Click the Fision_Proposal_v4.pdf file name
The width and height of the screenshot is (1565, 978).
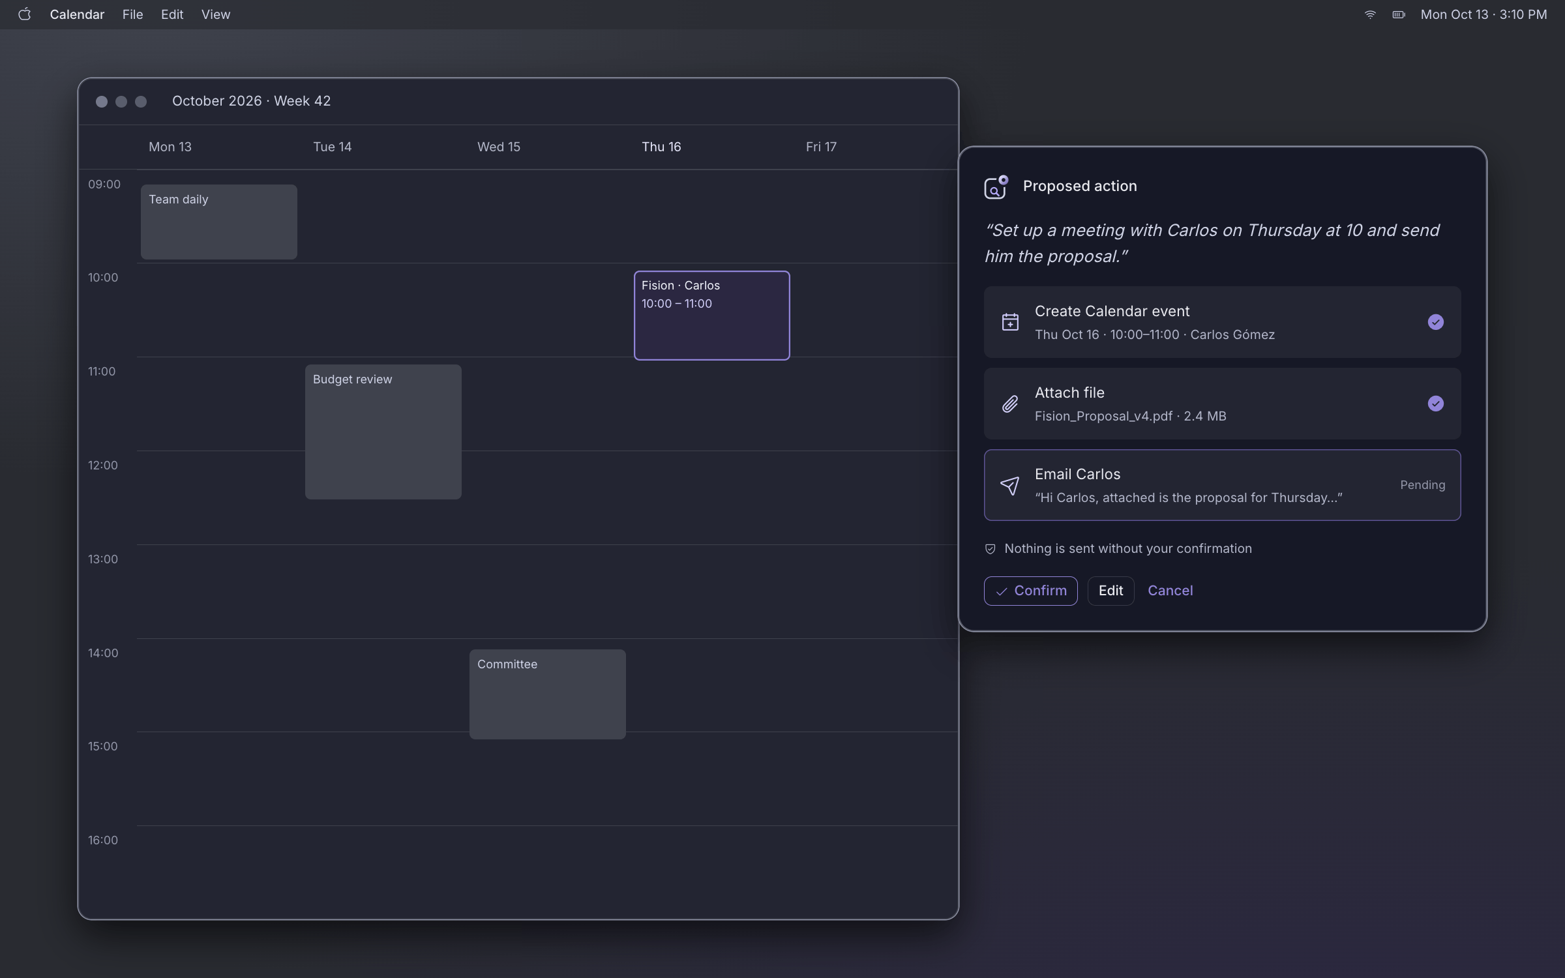[x=1103, y=416]
